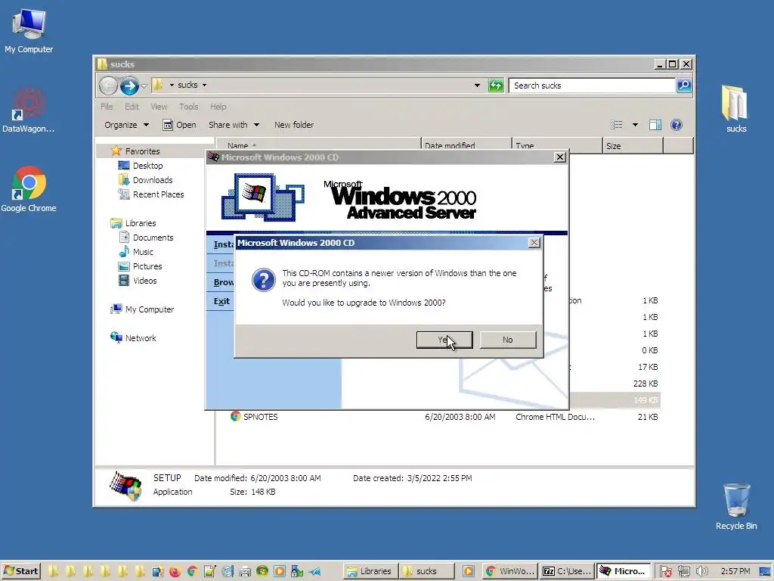This screenshot has width=774, height=581.
Task: Open the Help menu in Explorer
Action: [x=218, y=107]
